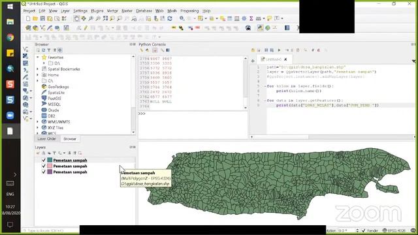Screen dimensions: 418x235
Task: Collapse the 'for kolom' code fold marker
Action: coord(265,86)
